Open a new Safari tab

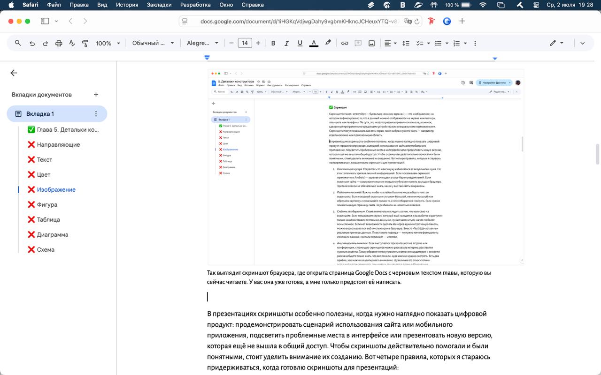[462, 21]
